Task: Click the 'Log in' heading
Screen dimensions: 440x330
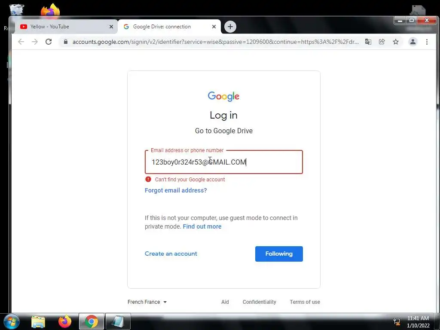Action: [223, 115]
